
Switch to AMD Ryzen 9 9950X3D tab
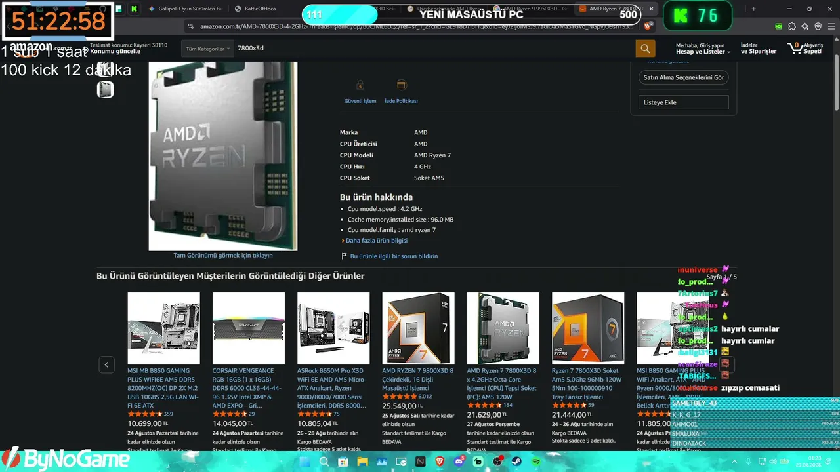[530, 9]
